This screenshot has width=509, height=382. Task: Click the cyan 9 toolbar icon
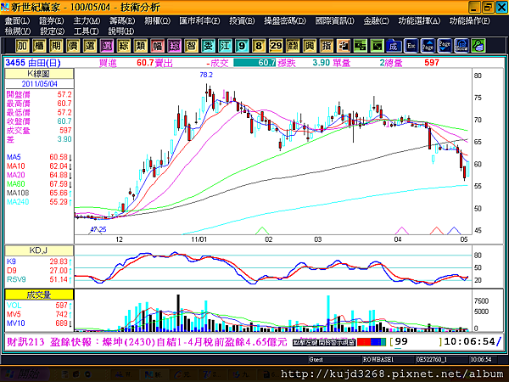pyautogui.click(x=242, y=46)
